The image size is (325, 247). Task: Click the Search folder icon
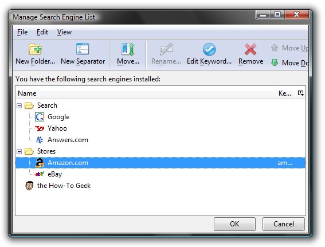point(29,105)
